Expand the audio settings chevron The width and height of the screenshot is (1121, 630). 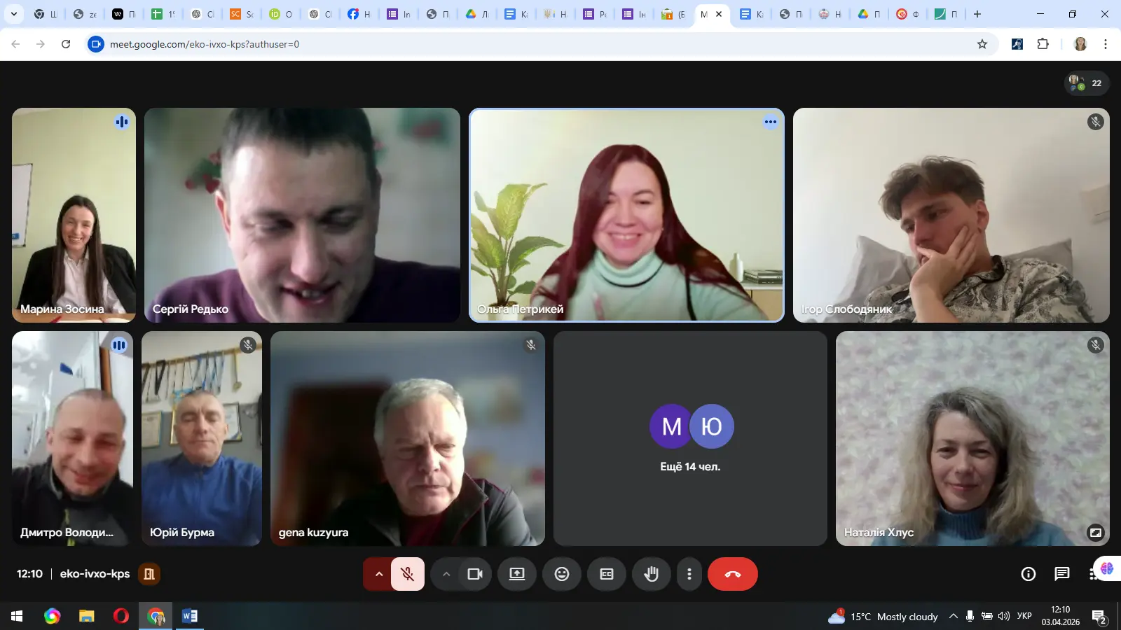[378, 574]
